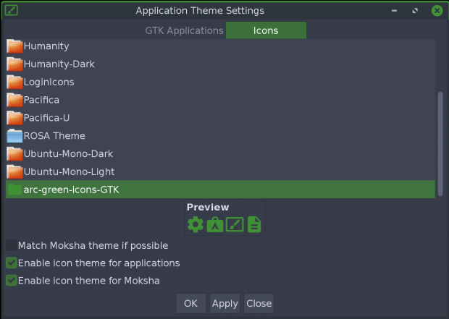Select the Pacifica-U icon theme
The image size is (449, 319).
click(x=220, y=118)
